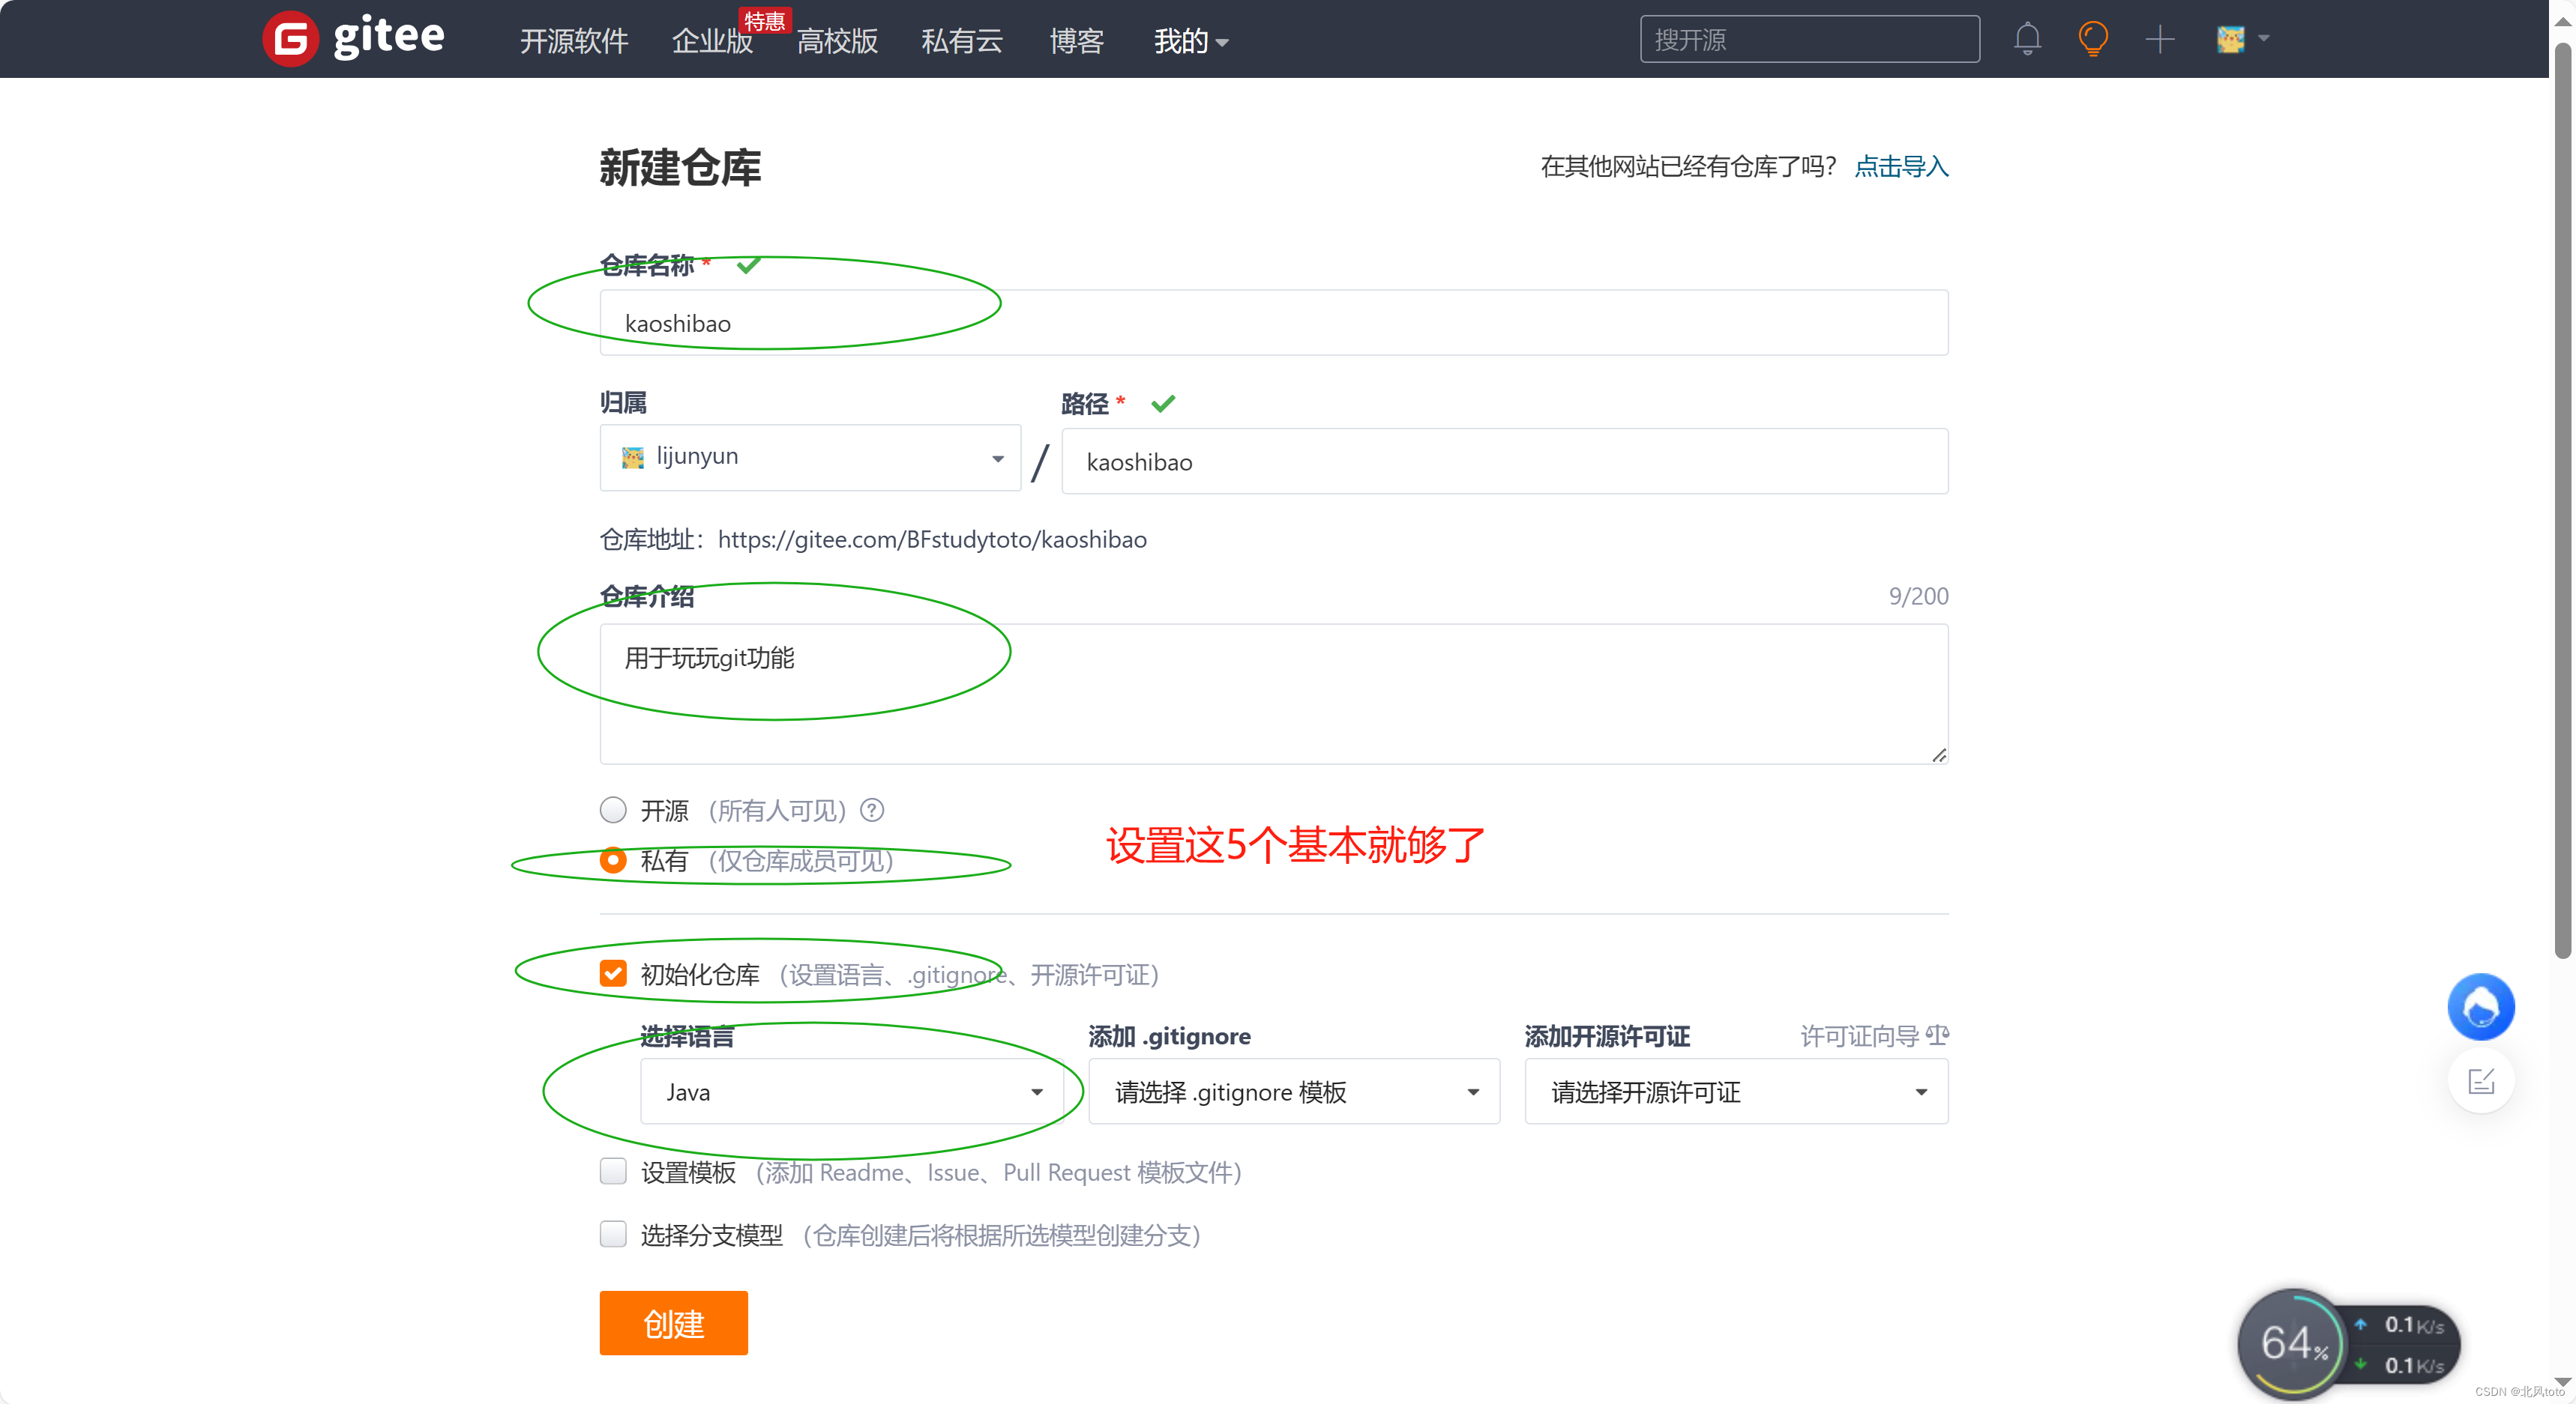Open the Java language dropdown
The width and height of the screenshot is (2576, 1404).
pyautogui.click(x=851, y=1092)
